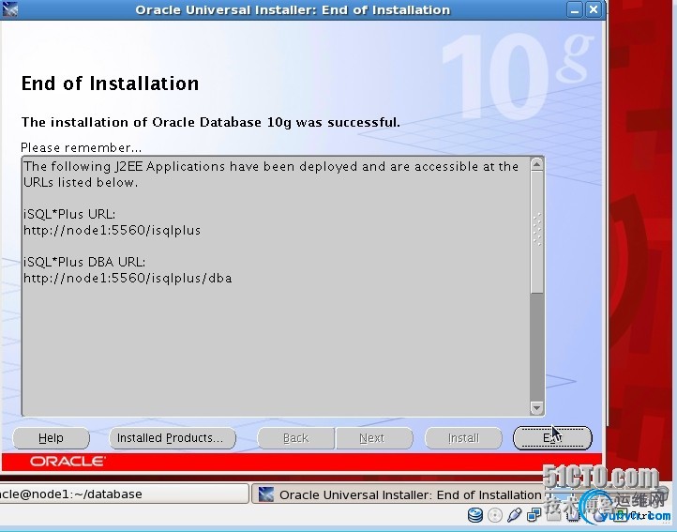Click the 'Please remember...' text
The width and height of the screenshot is (677, 532).
[82, 148]
